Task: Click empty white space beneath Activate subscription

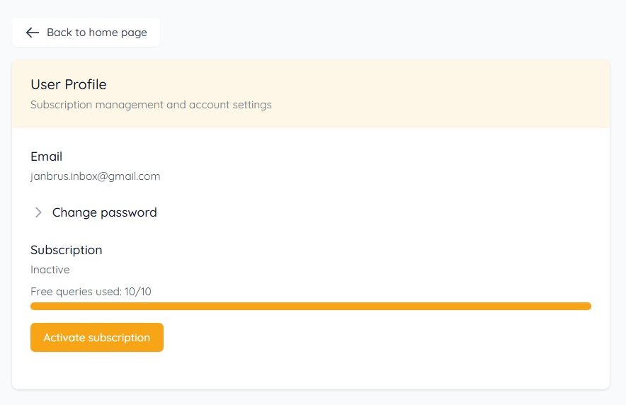Action: [311, 370]
